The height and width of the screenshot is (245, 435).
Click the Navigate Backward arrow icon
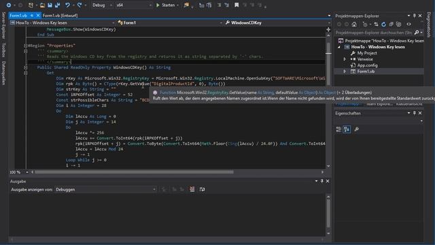pyautogui.click(x=9, y=5)
